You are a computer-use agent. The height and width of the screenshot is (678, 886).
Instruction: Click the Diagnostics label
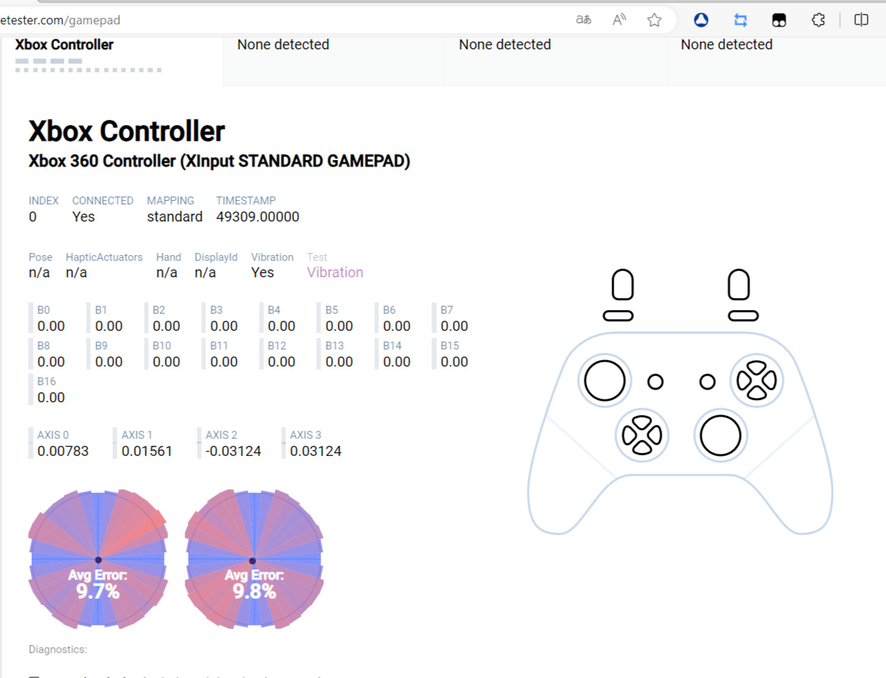58,649
